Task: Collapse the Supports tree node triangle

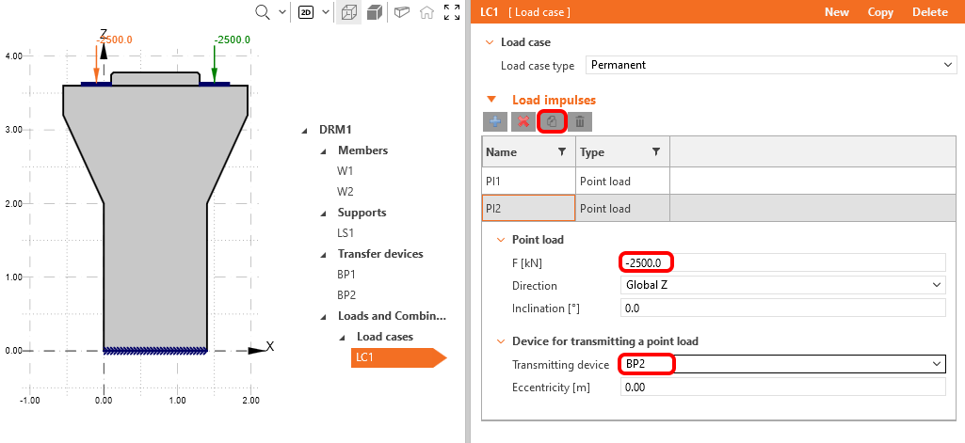Action: point(323,214)
